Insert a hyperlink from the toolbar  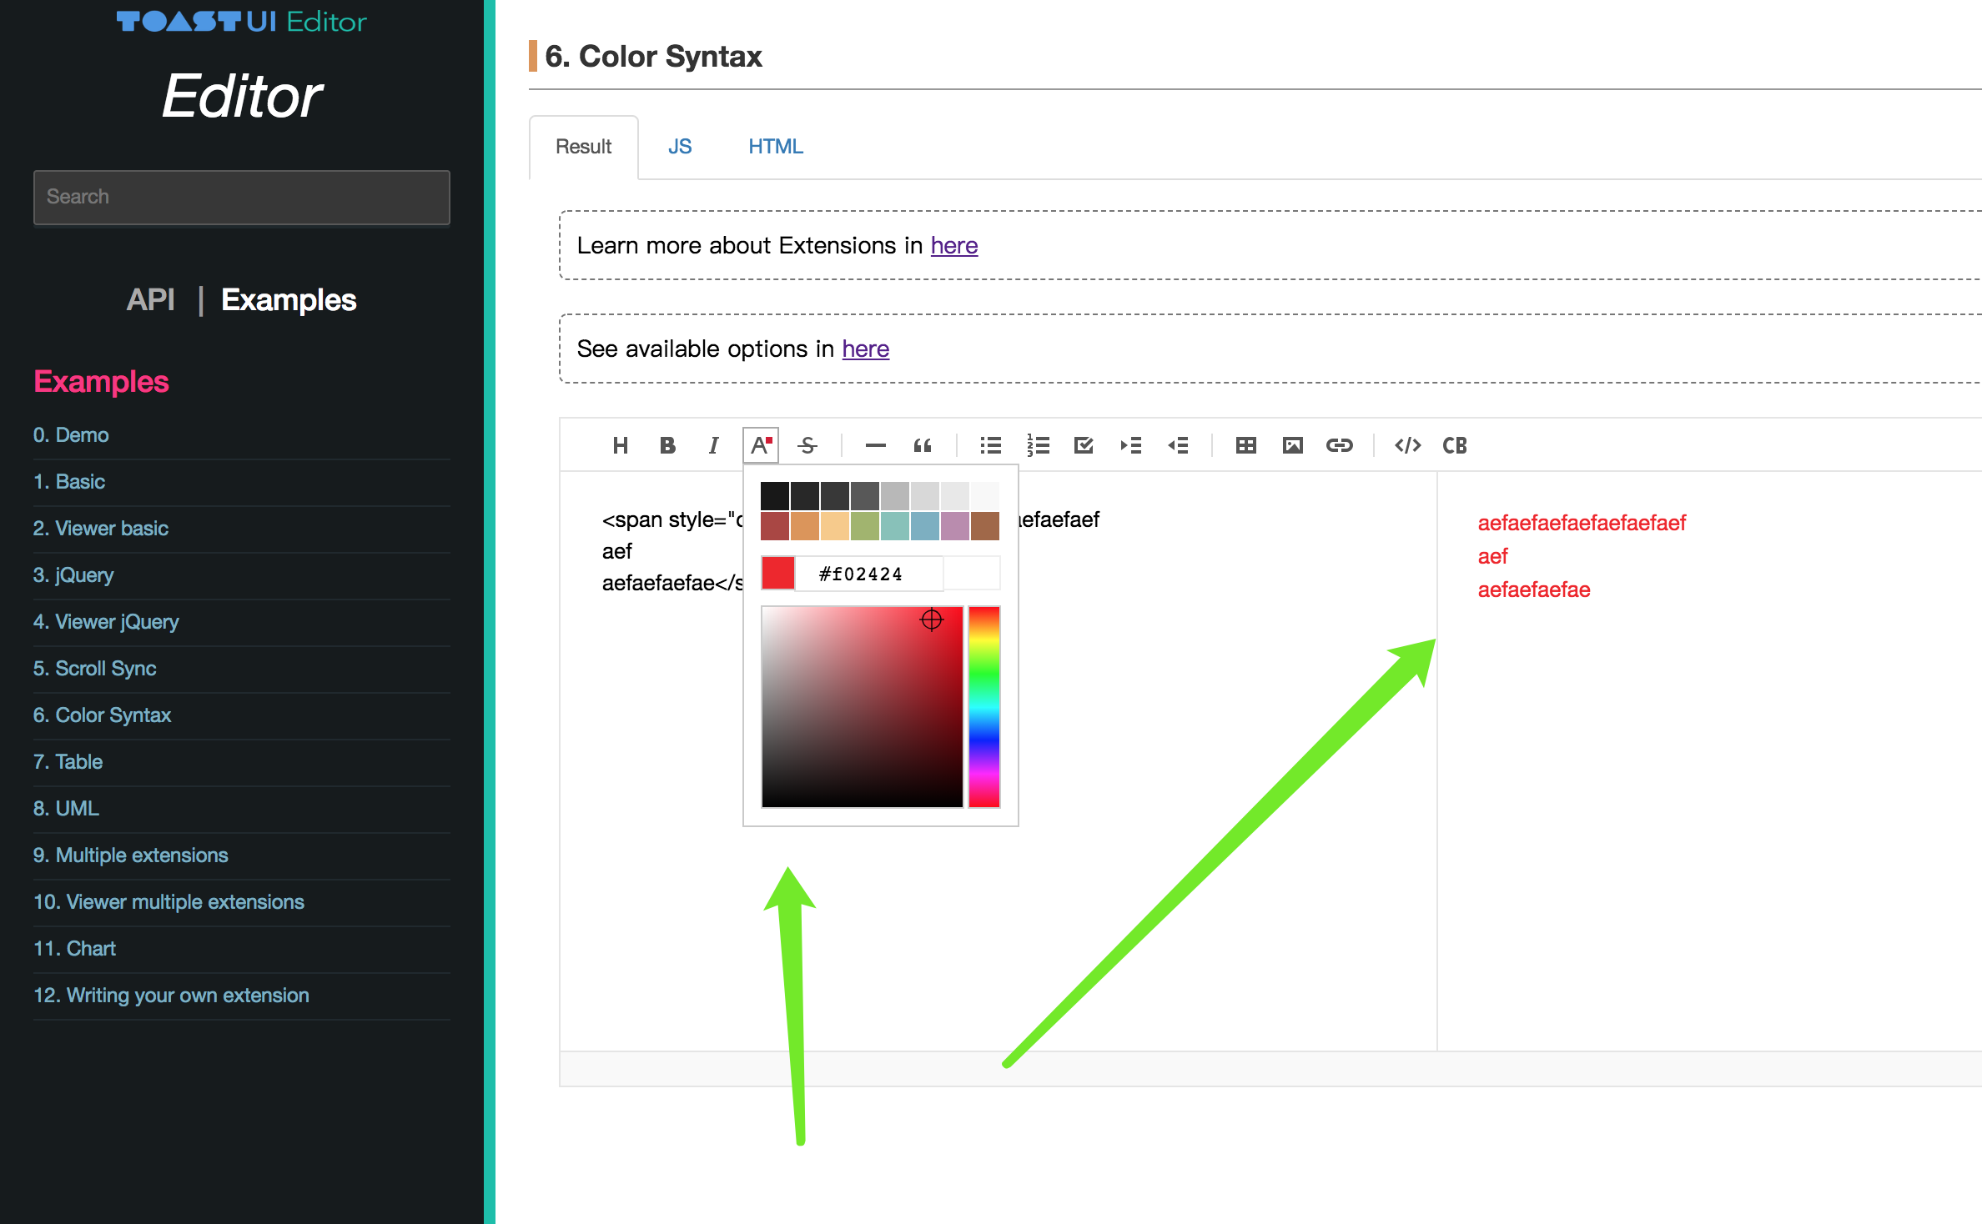[1340, 445]
